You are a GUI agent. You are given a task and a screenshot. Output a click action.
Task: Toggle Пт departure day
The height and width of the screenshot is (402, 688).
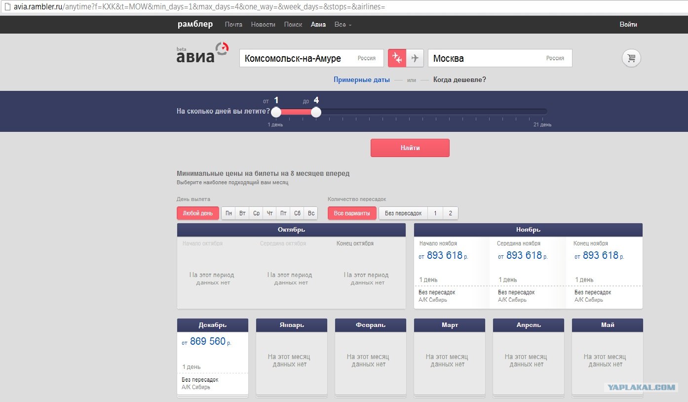[283, 213]
